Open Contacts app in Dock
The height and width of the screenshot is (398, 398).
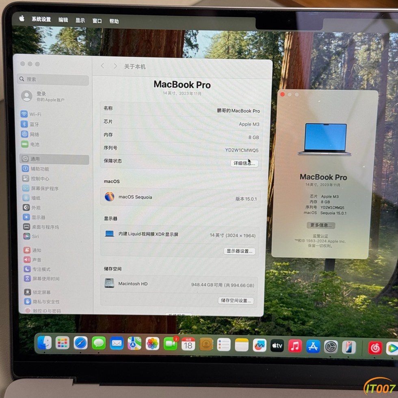206,345
